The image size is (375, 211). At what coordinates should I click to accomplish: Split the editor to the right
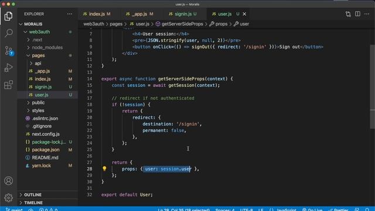click(357, 14)
